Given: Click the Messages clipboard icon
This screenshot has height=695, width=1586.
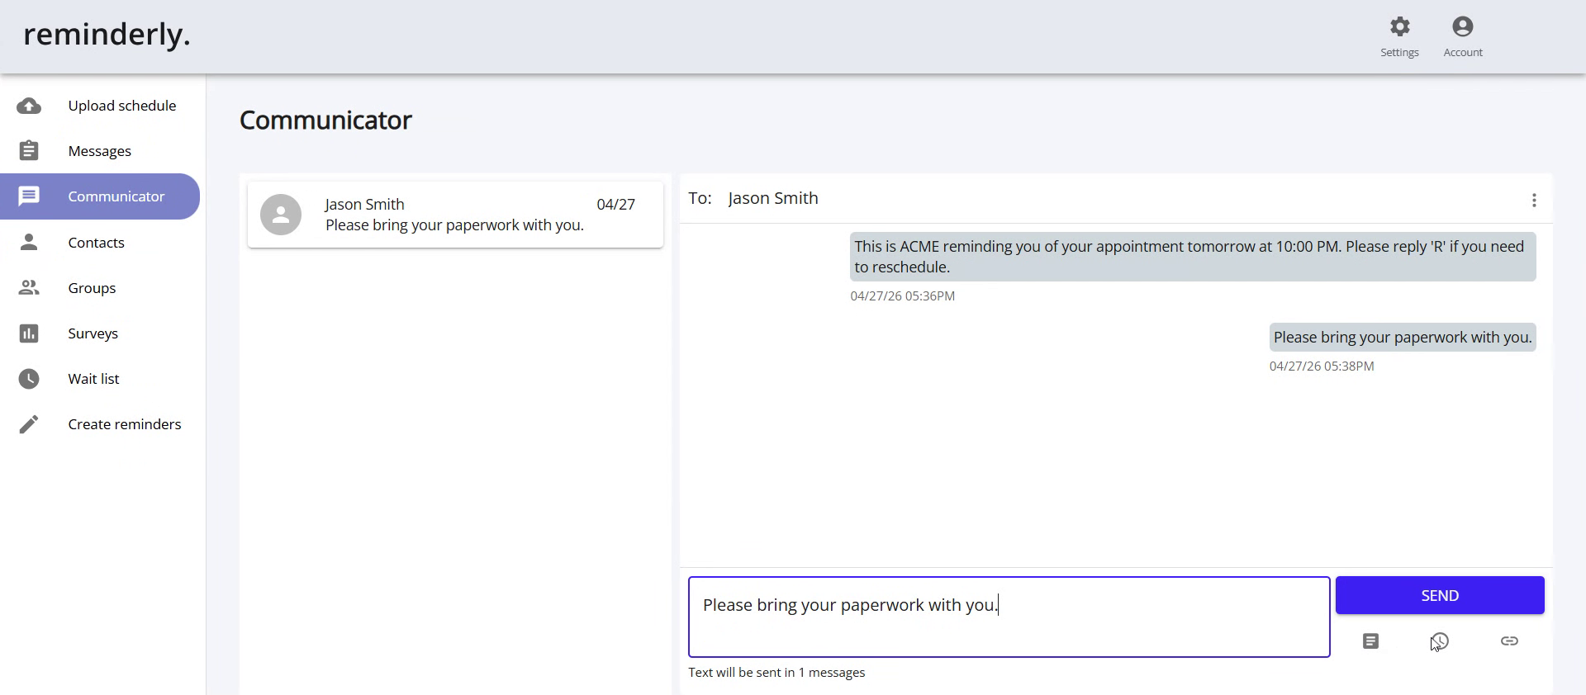Looking at the screenshot, I should point(29,151).
